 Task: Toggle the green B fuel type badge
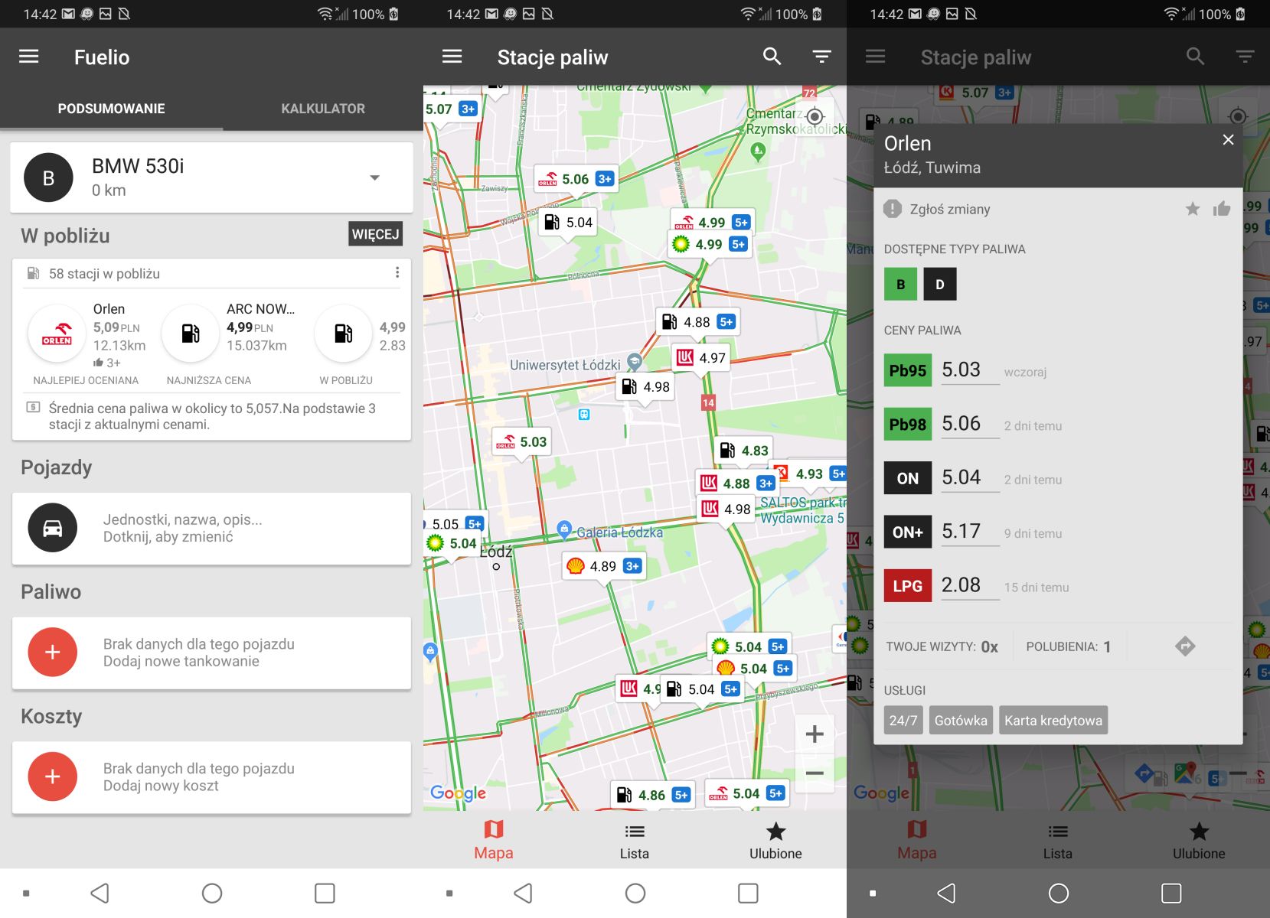(901, 285)
